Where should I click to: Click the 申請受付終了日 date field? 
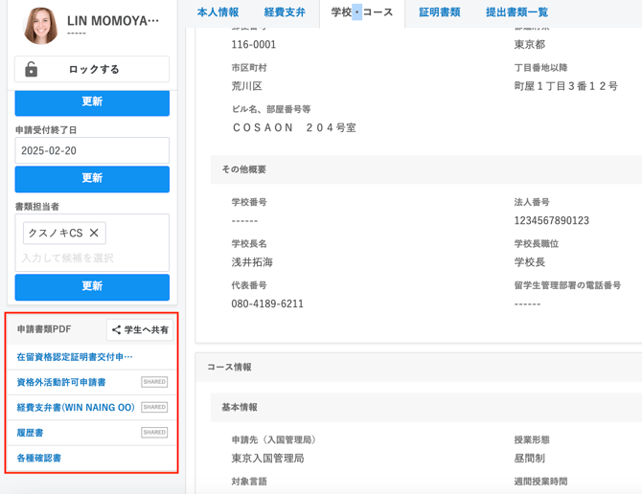[x=92, y=150]
